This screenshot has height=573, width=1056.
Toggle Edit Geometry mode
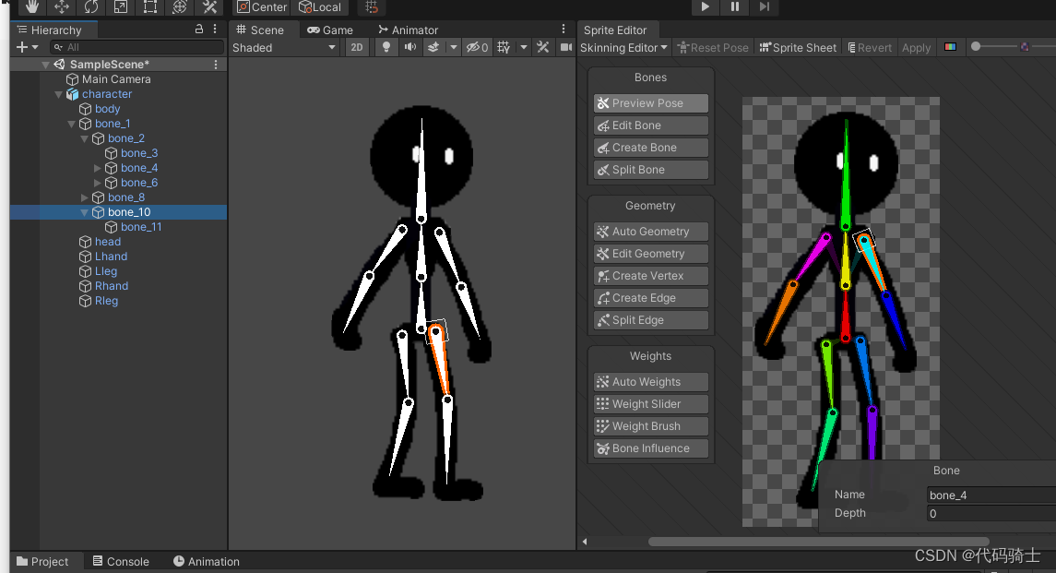[x=650, y=253]
